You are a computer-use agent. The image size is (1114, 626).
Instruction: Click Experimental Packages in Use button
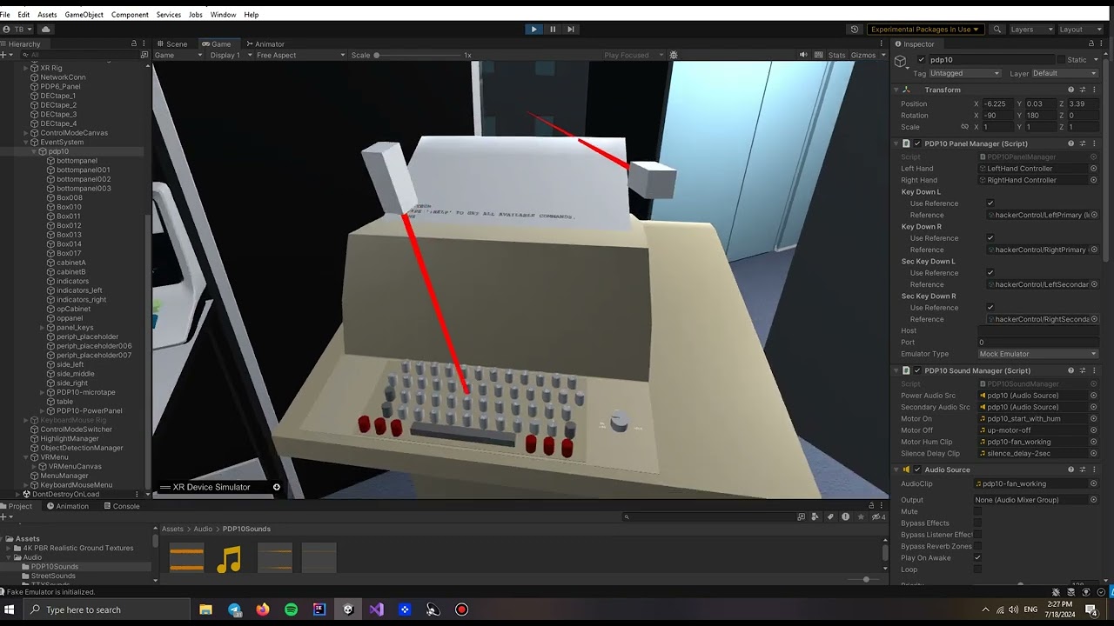(924, 29)
